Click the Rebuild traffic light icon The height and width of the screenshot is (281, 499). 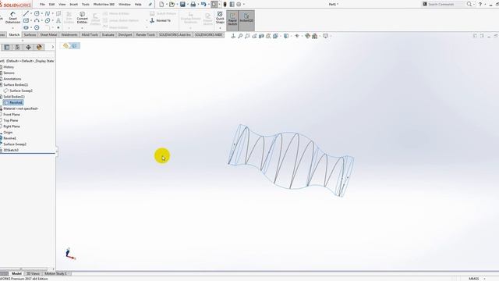coord(225,4)
